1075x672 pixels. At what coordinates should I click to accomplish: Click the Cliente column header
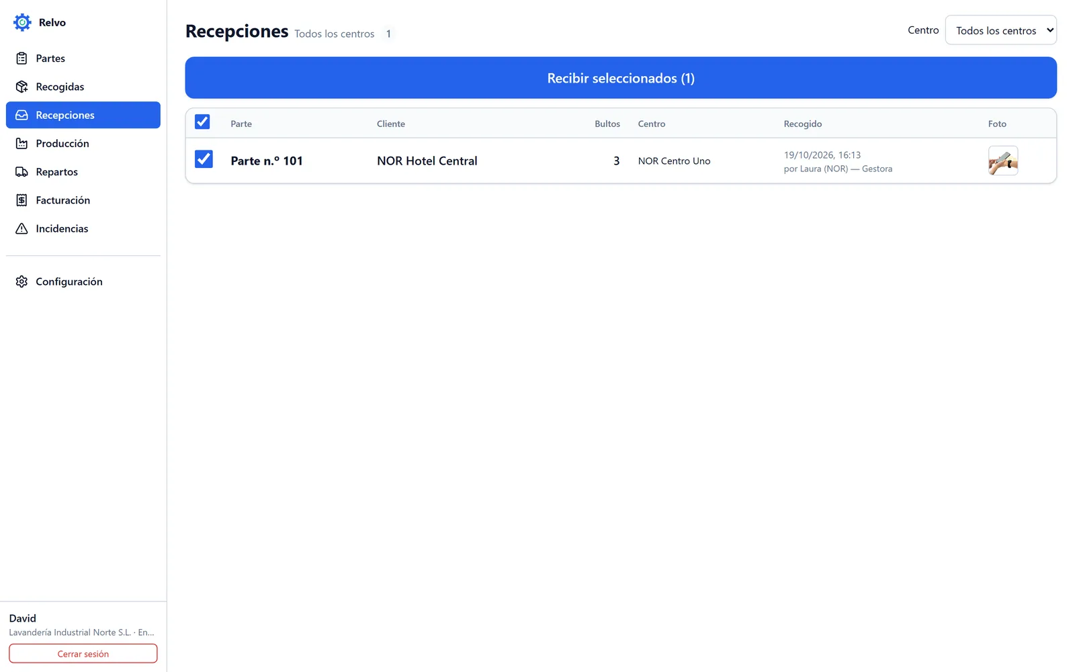(x=391, y=124)
